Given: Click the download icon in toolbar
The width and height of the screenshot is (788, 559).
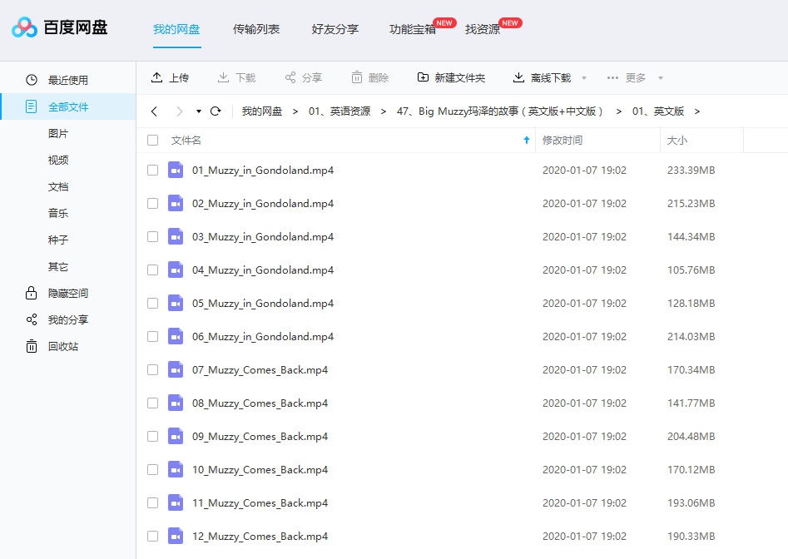Looking at the screenshot, I should pos(223,77).
